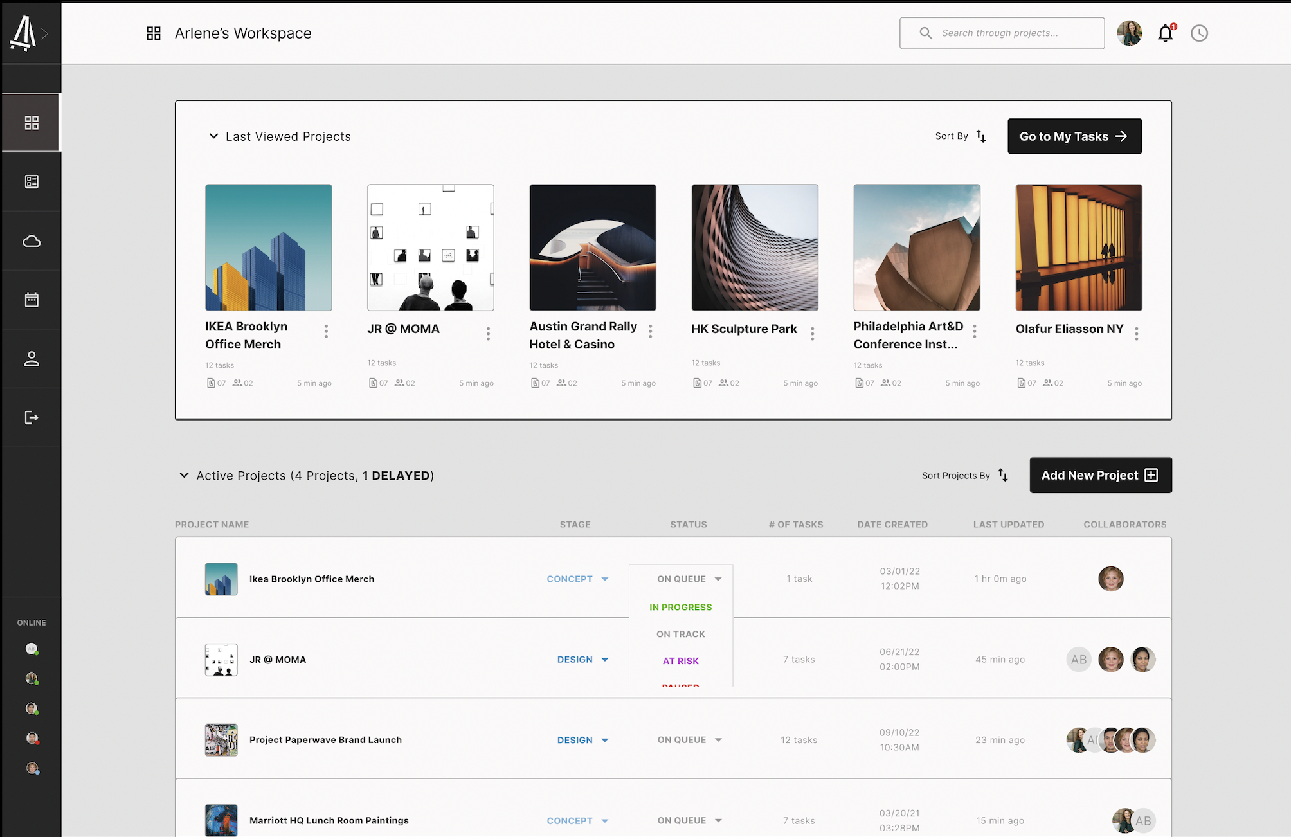Click the dashboard grid sidebar icon
The image size is (1291, 837).
tap(32, 123)
